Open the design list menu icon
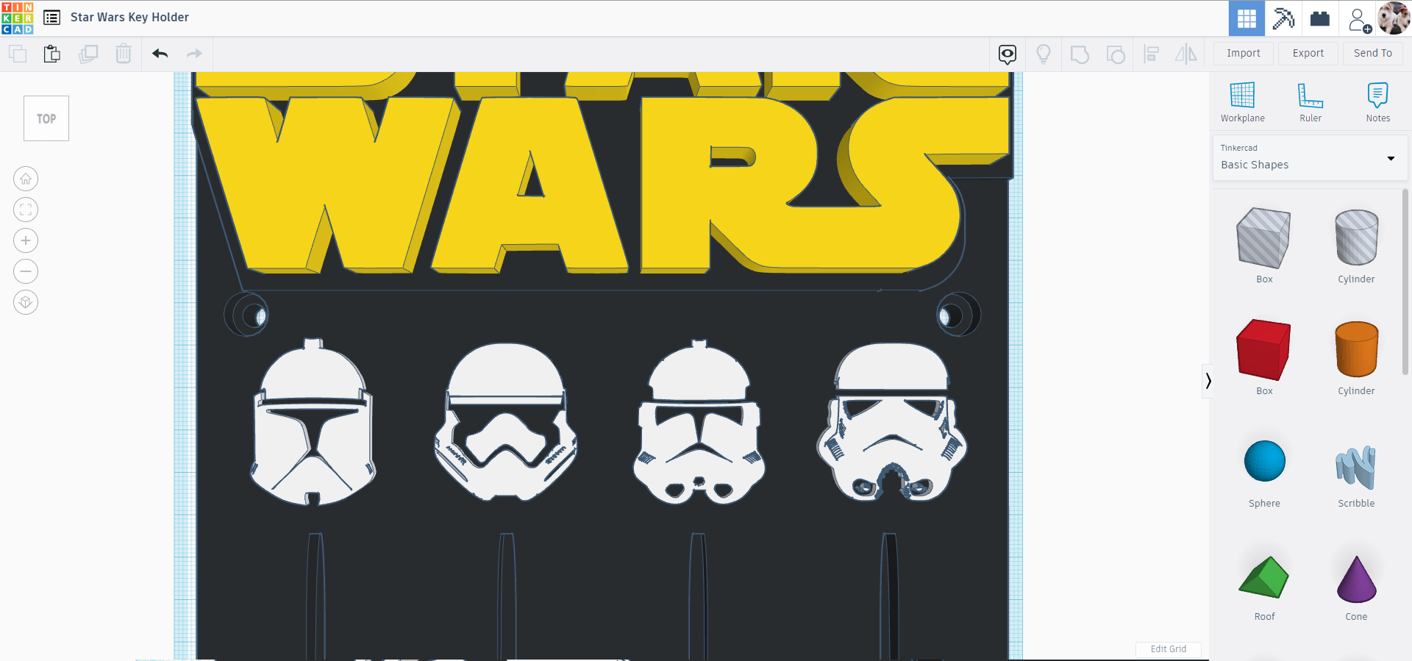1412x661 pixels. coord(51,18)
